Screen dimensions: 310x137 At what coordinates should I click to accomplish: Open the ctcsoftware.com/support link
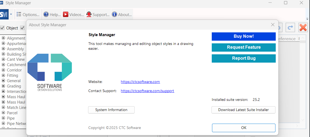148,91
